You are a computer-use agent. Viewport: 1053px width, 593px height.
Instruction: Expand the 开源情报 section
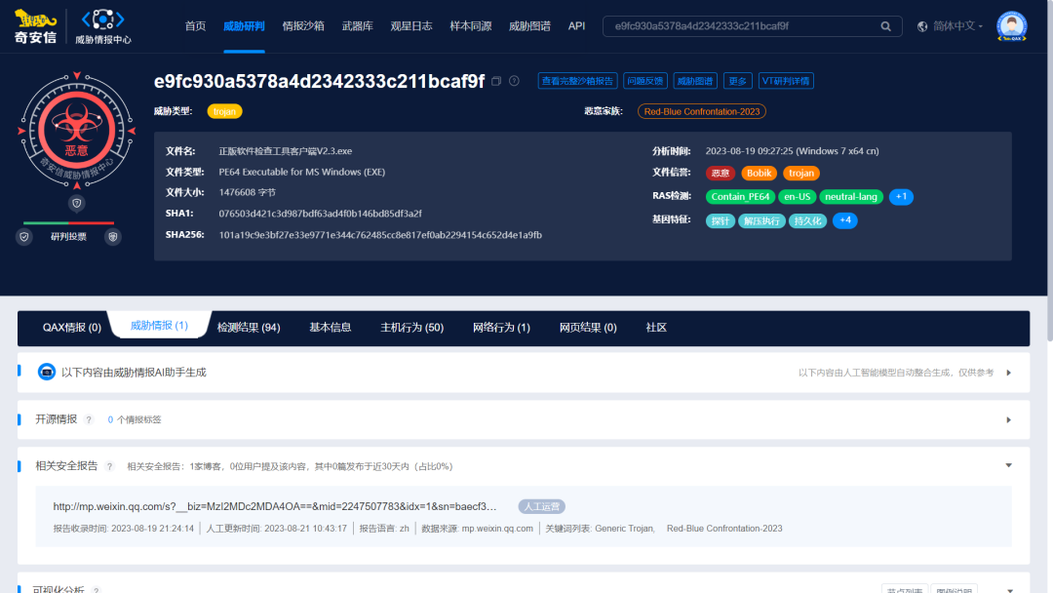click(1008, 419)
